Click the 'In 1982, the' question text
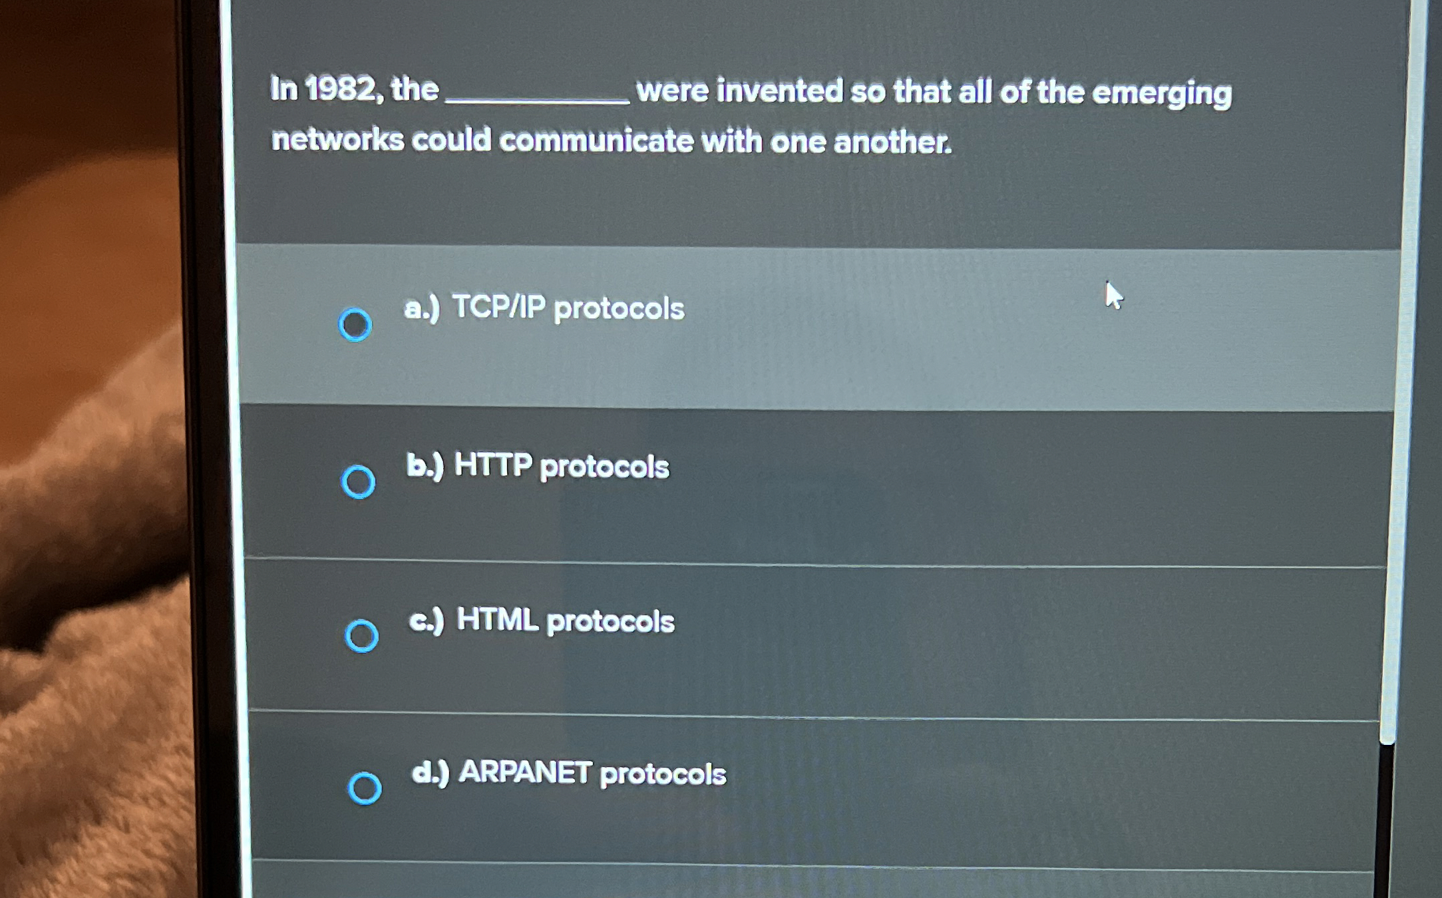Viewport: 1442px width, 898px height. coord(355,89)
